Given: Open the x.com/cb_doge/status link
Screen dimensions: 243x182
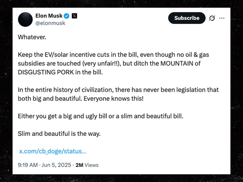Looking at the screenshot, I should [52, 151].
